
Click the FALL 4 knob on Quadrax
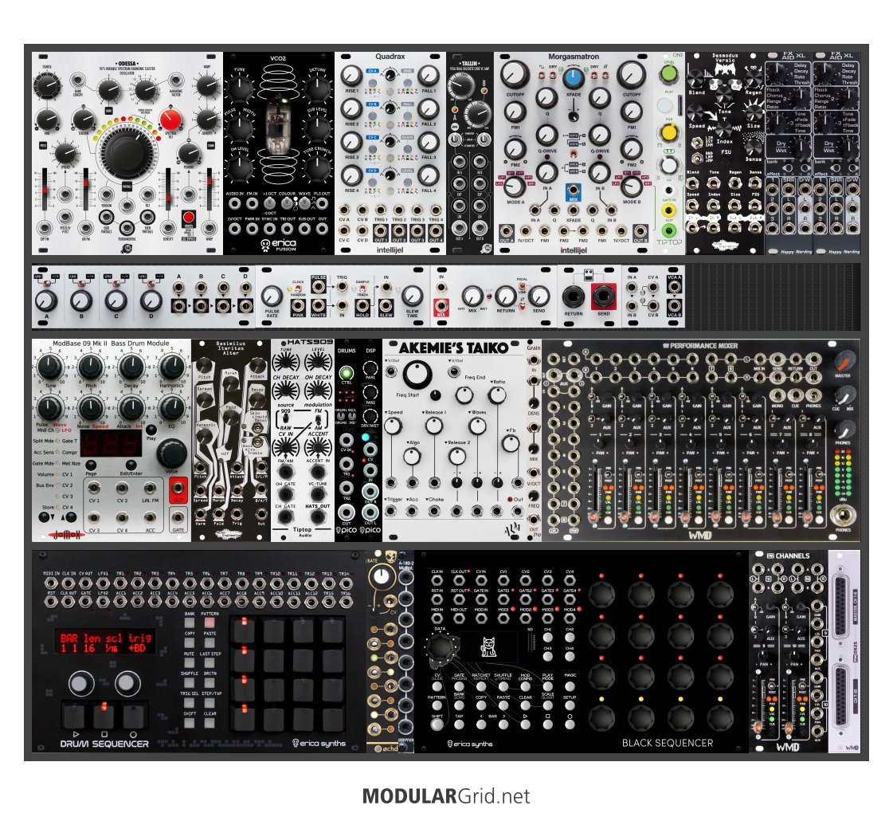pyautogui.click(x=428, y=175)
